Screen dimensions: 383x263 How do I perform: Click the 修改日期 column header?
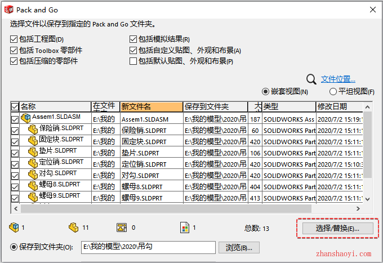pyautogui.click(x=340, y=106)
